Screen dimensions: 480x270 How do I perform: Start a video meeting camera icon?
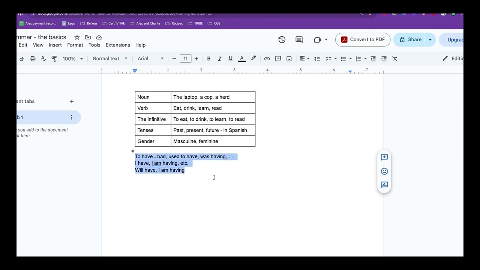[x=318, y=39]
